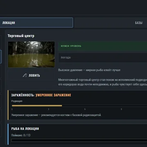Switch to the ЛОКАЦИИ tab

(x=36, y=23)
